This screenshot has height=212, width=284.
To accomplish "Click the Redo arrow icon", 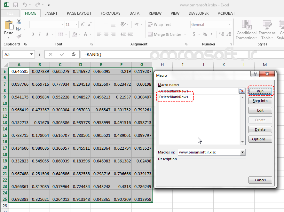I will [x=38, y=5].
